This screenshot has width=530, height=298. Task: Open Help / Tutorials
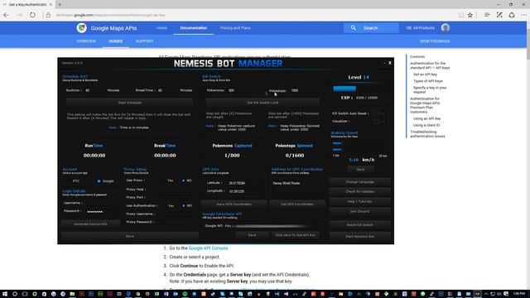[359, 201]
